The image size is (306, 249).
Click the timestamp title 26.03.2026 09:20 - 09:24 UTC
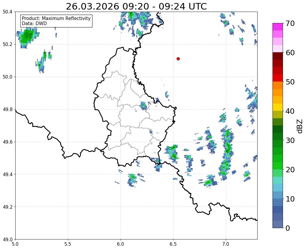[136, 7]
